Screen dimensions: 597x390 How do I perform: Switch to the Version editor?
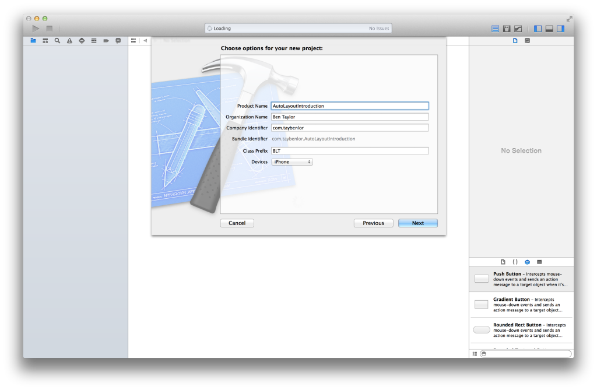(x=518, y=29)
